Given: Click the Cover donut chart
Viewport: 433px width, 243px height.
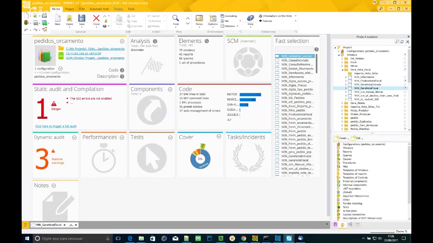Looking at the screenshot, I should (200, 158).
